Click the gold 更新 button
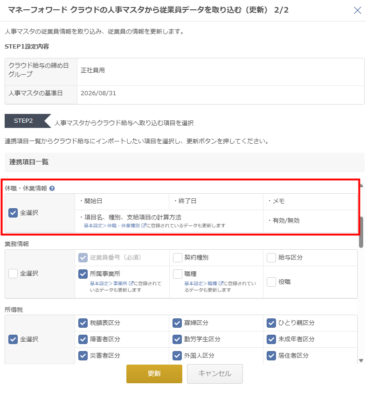This screenshot has width=366, height=394. [x=154, y=373]
